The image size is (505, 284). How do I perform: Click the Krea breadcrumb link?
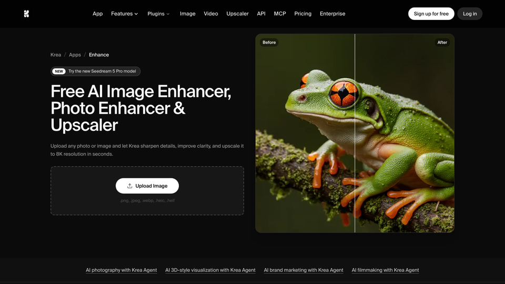click(56, 55)
